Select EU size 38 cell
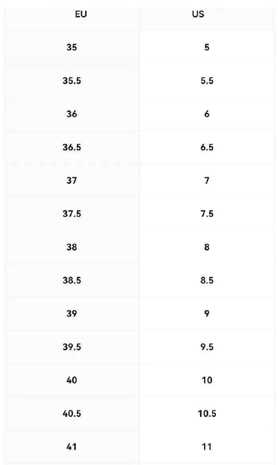Image resolution: width=278 pixels, height=465 pixels. click(71, 247)
